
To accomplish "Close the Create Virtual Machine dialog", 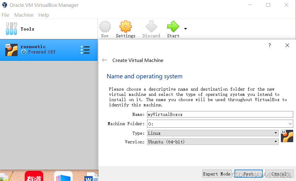I will click(x=287, y=45).
